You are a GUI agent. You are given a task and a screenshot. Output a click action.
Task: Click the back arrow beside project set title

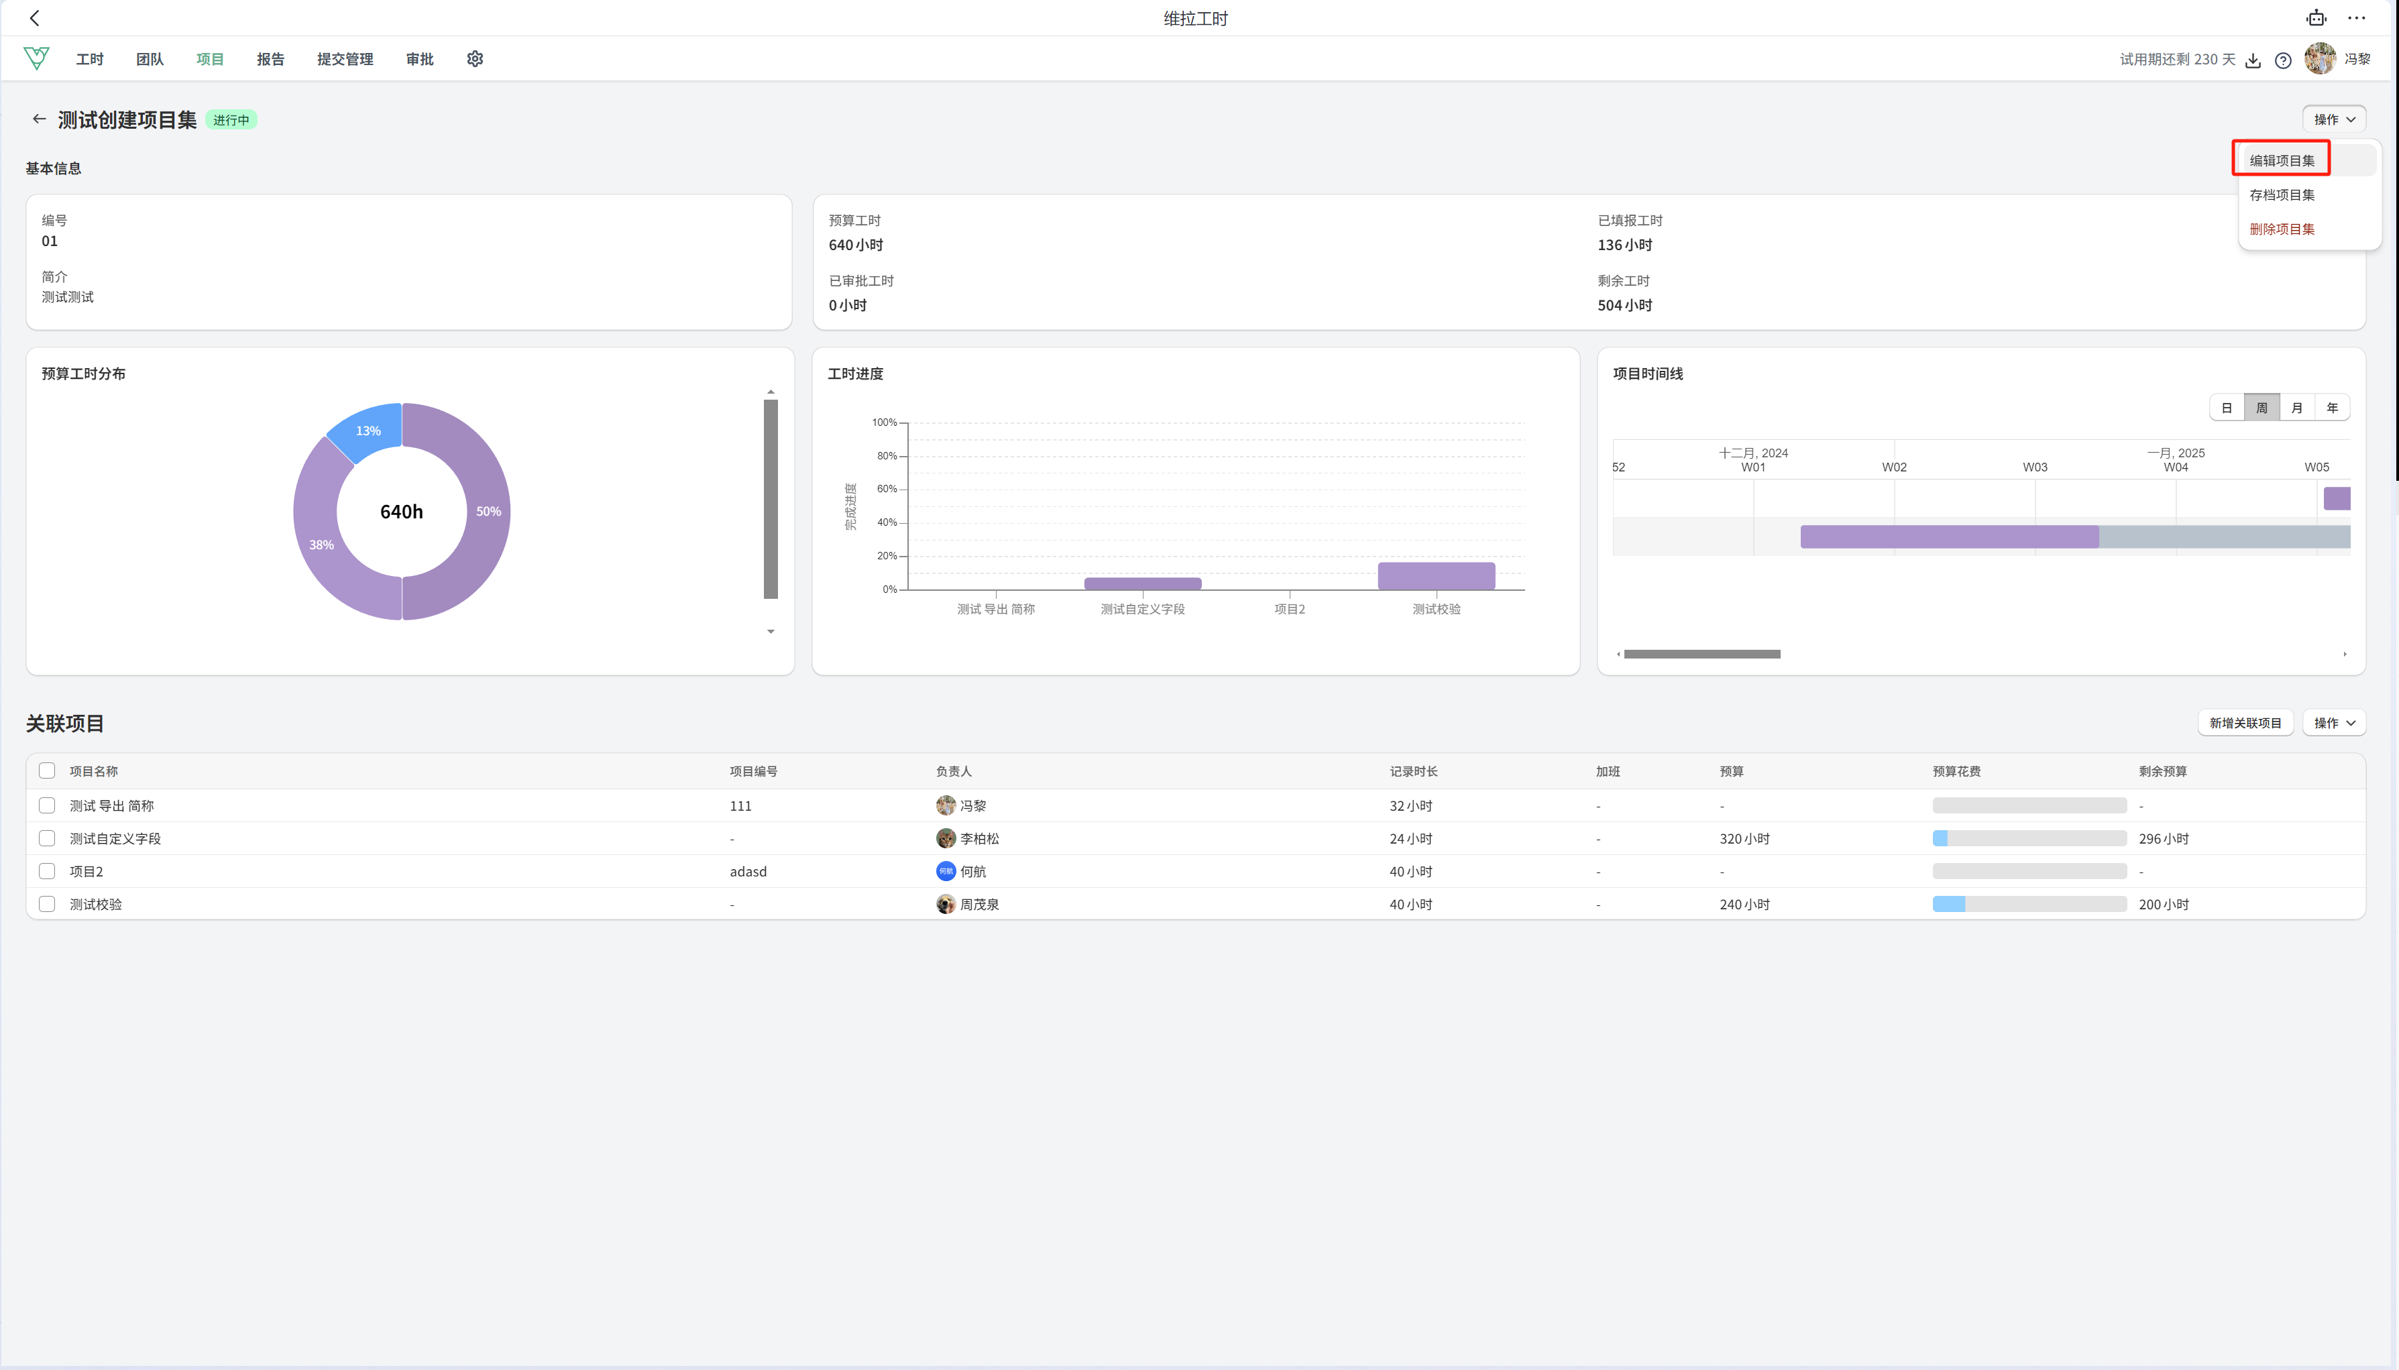coord(39,119)
